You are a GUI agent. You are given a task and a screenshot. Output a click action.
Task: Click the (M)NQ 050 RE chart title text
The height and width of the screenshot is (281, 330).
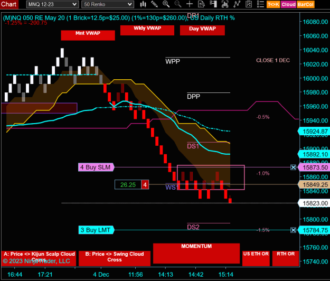[x=119, y=18]
